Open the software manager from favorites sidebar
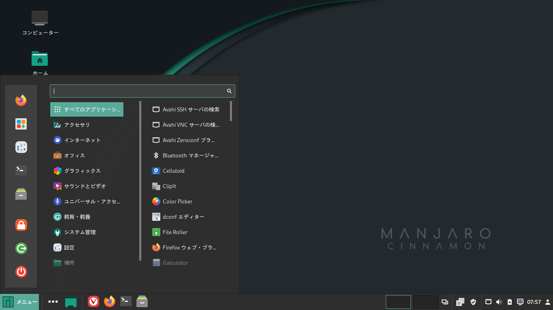Image resolution: width=553 pixels, height=310 pixels. pos(21,124)
